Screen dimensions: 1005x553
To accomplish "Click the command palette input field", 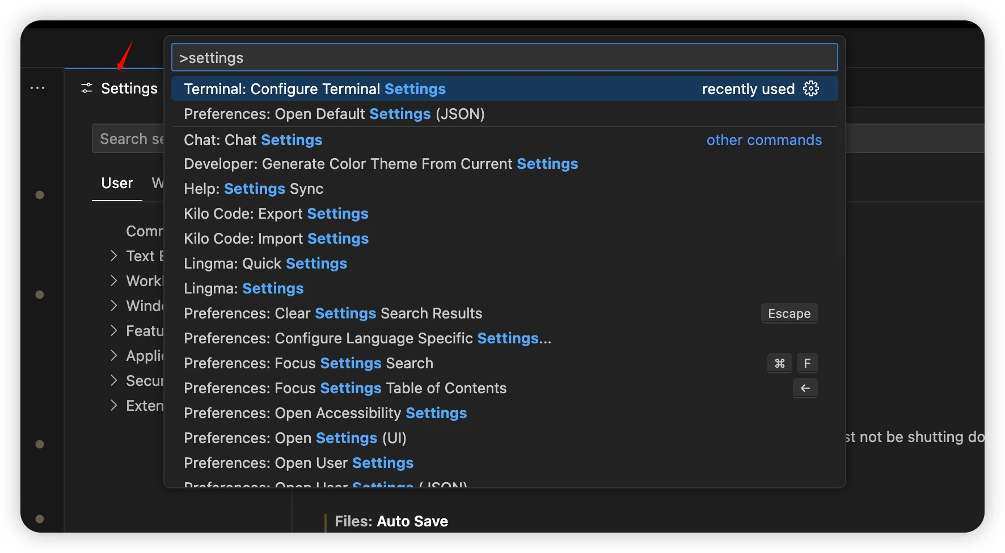I will tap(504, 58).
